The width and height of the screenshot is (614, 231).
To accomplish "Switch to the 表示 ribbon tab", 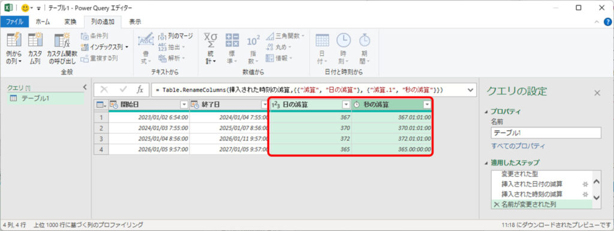I will 135,22.
